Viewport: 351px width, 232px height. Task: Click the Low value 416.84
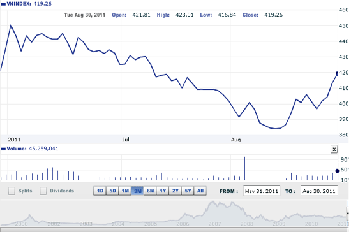point(227,15)
